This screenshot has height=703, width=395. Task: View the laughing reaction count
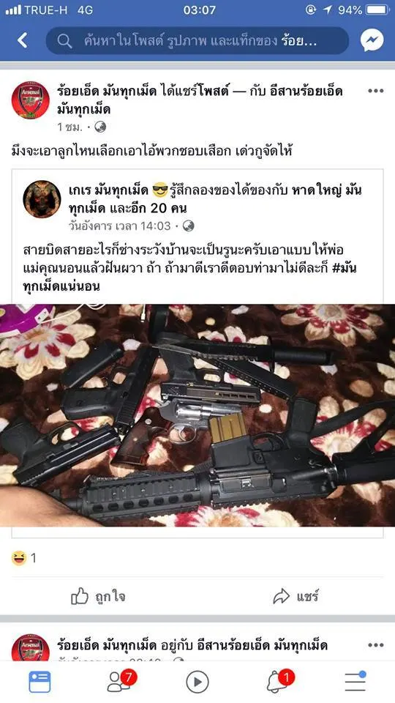[x=23, y=558]
